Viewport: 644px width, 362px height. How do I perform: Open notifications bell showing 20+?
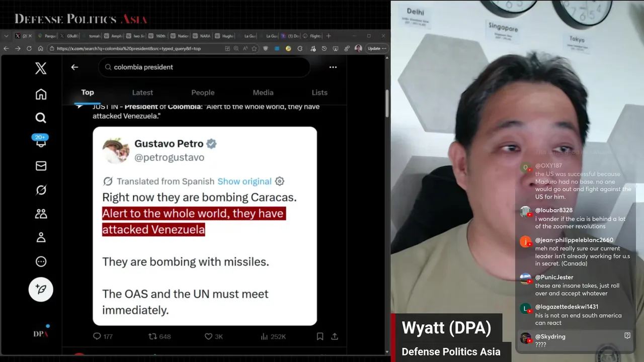click(41, 141)
